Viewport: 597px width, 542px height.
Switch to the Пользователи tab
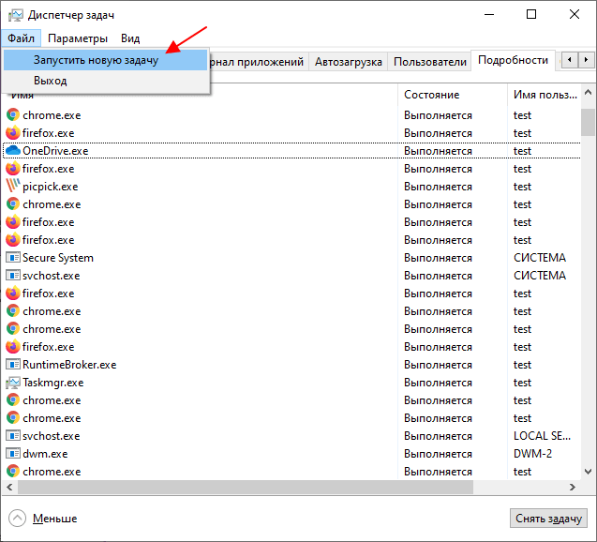coord(430,62)
